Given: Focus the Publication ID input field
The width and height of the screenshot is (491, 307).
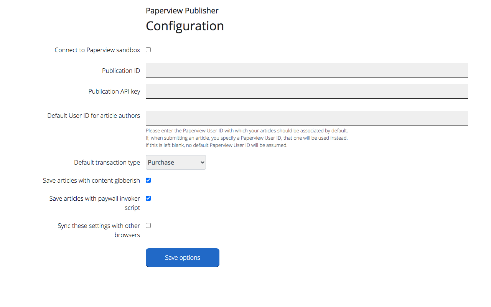Looking at the screenshot, I should click(307, 71).
